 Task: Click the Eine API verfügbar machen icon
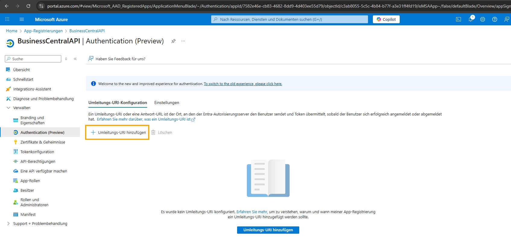(15, 171)
